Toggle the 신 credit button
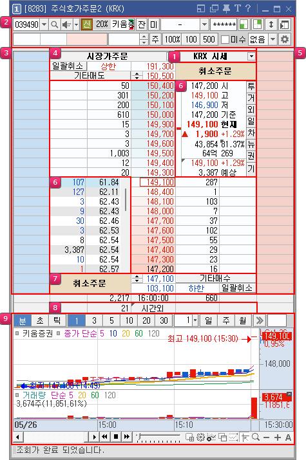The image size is (306, 460). [86, 24]
